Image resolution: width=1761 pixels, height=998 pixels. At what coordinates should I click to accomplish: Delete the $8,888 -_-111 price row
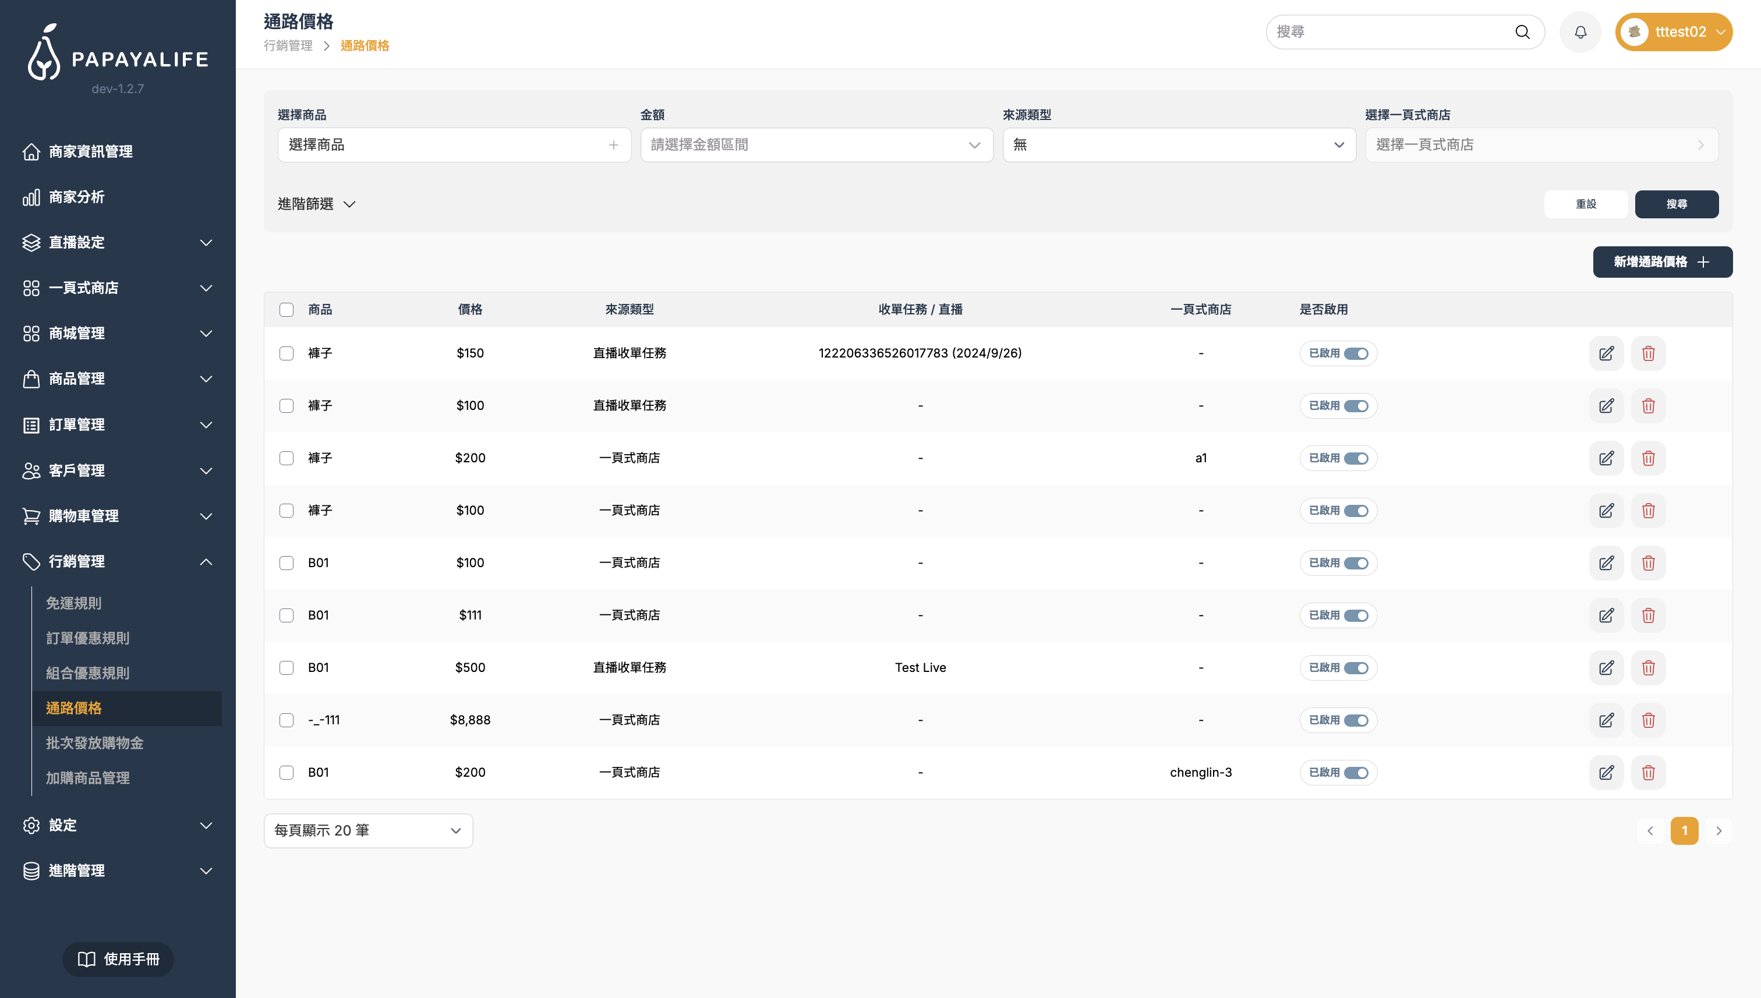tap(1648, 720)
